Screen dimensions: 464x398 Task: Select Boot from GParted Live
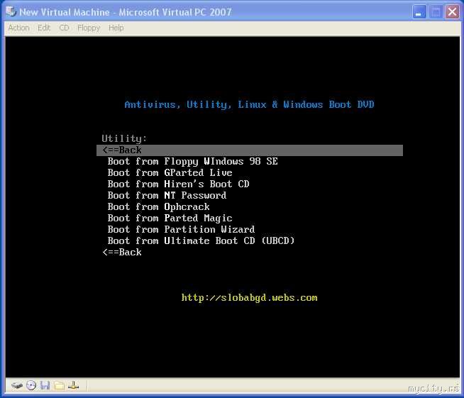click(x=170, y=173)
